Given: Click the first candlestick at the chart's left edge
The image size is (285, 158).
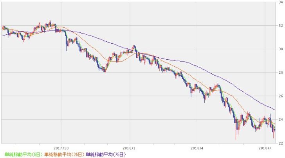Looking at the screenshot, I should pos(3,28).
